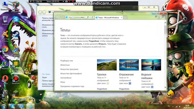The width and height of the screenshot is (194, 109).
Task: Click the search magnifier in address bar
Action: 88,17
